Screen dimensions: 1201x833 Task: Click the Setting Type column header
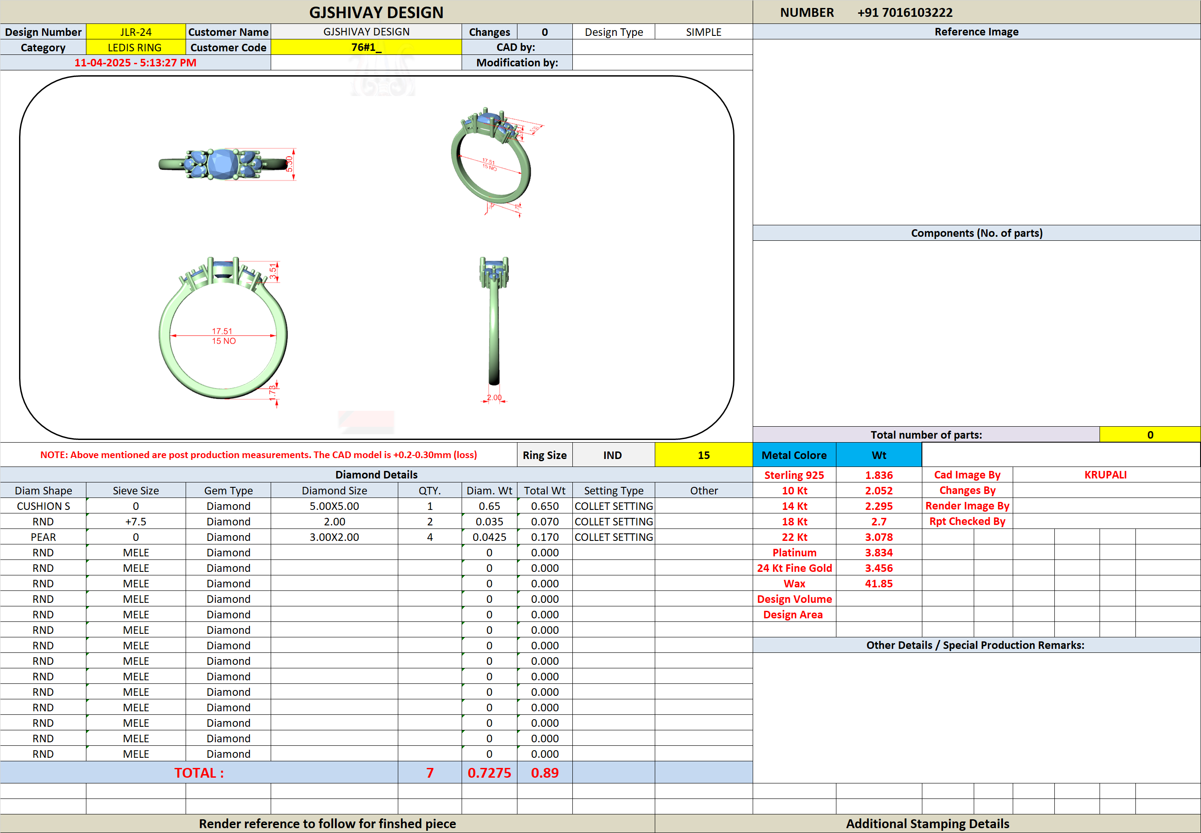(x=614, y=490)
